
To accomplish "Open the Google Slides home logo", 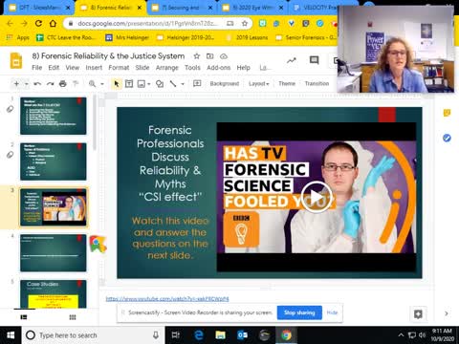I will (16, 61).
